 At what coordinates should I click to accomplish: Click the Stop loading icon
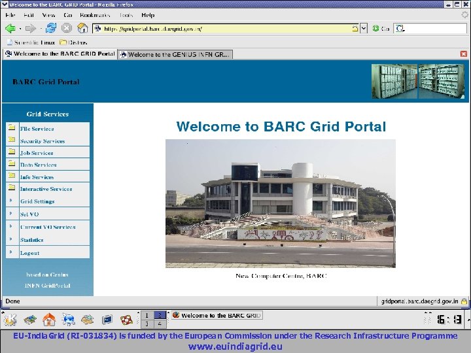(x=66, y=28)
